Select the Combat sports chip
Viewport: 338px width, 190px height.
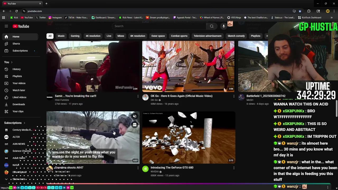(x=179, y=36)
